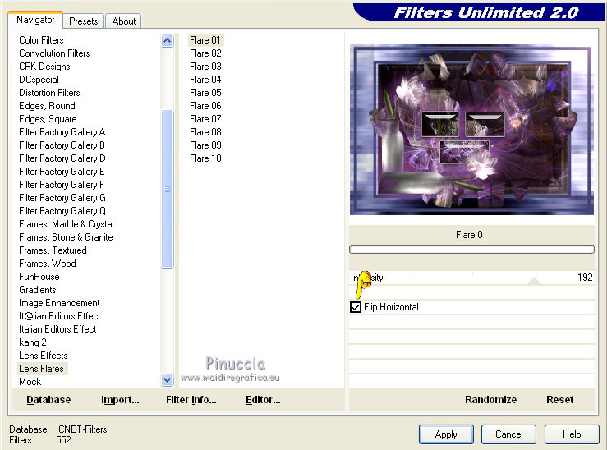This screenshot has width=607, height=450.
Task: Click the Cancel button
Action: point(508,434)
